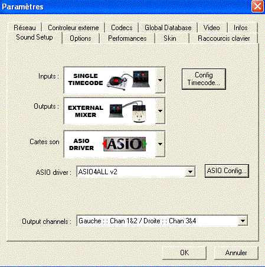The width and height of the screenshot is (265, 267).
Task: Switch to the Réseau tab
Action: [x=25, y=28]
